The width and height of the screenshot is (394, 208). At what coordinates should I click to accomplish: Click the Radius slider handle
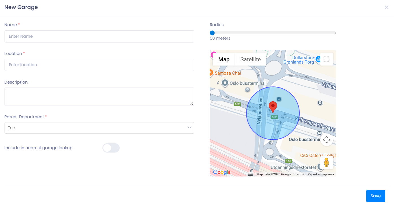[212, 33]
